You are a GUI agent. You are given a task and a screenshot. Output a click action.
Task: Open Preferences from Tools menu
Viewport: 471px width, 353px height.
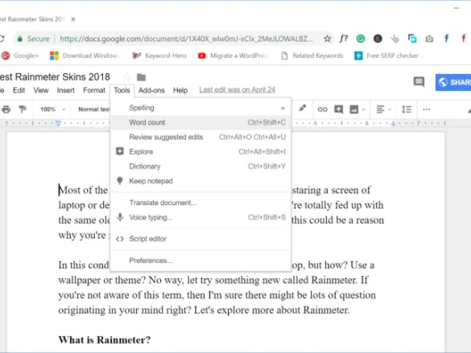200,261
